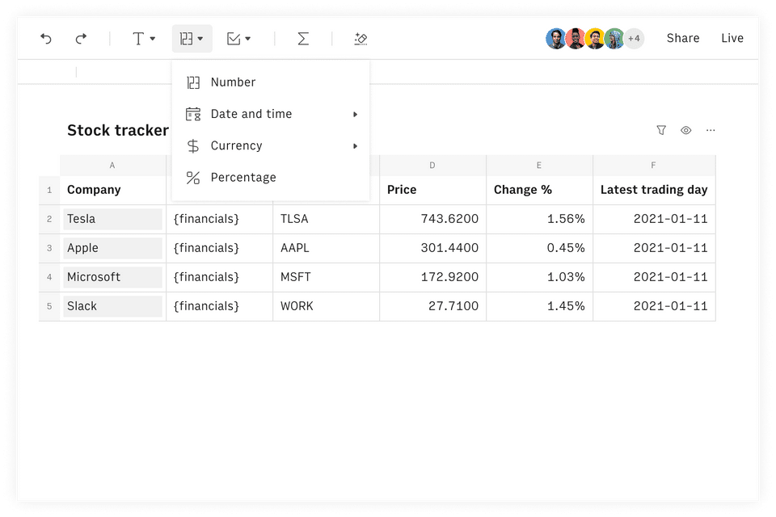
Task: Select column D header
Action: (x=432, y=166)
